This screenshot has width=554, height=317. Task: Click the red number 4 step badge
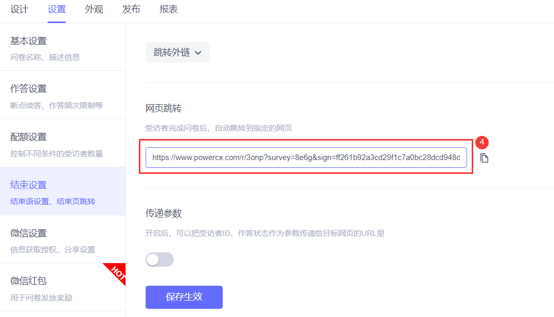[481, 143]
